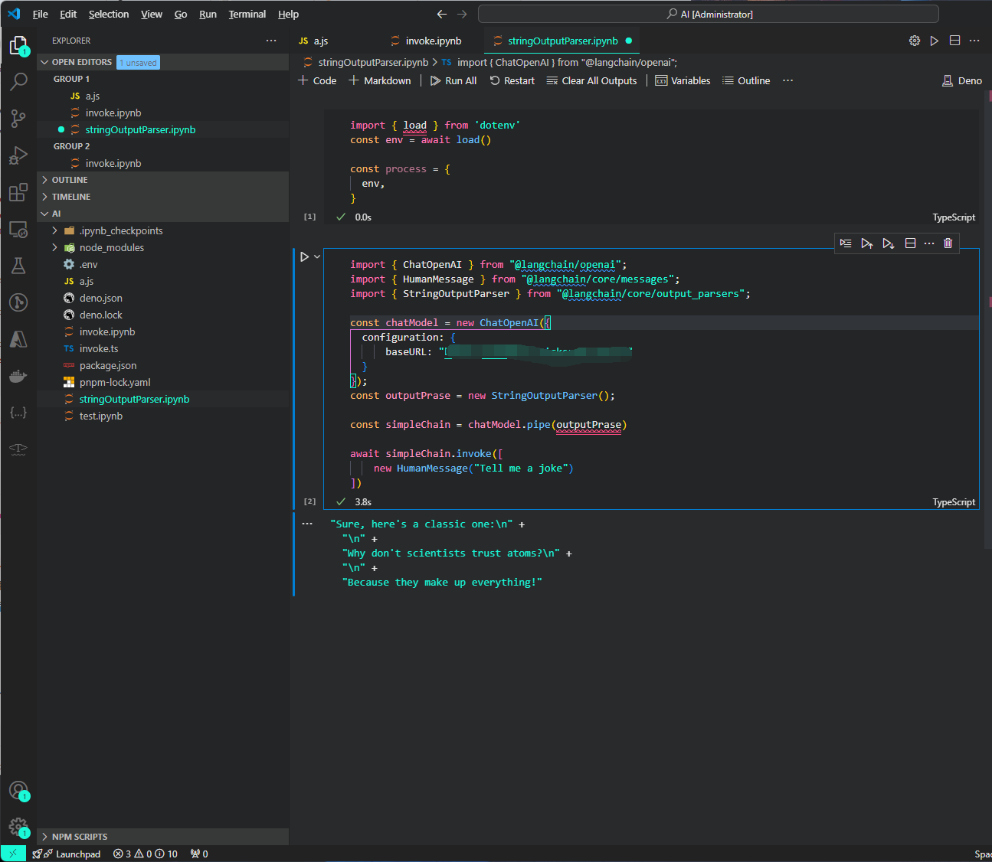The width and height of the screenshot is (992, 862).
Task: Go back using the navigation arrow
Action: click(x=442, y=14)
